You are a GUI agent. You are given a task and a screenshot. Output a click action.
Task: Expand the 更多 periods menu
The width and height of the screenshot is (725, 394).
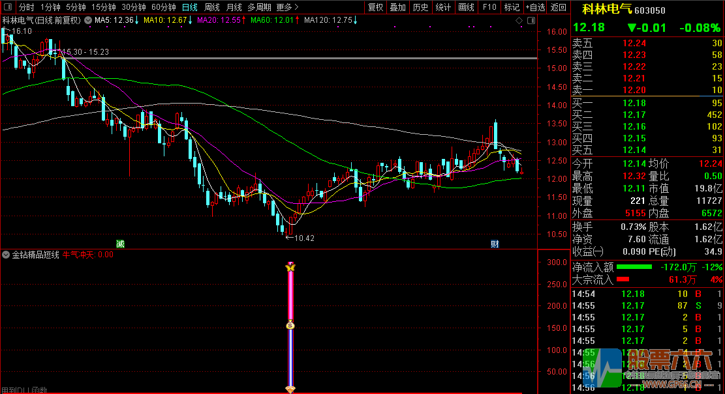[x=287, y=7]
